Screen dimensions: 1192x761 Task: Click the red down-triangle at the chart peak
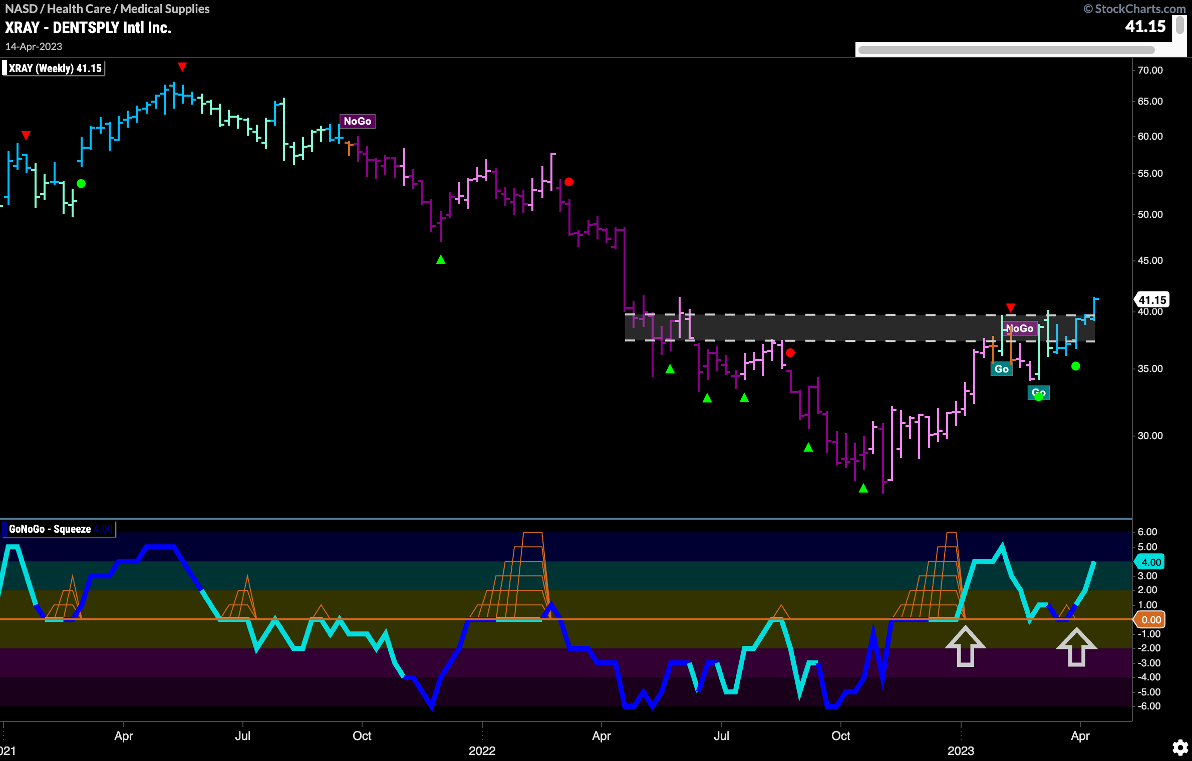[182, 67]
